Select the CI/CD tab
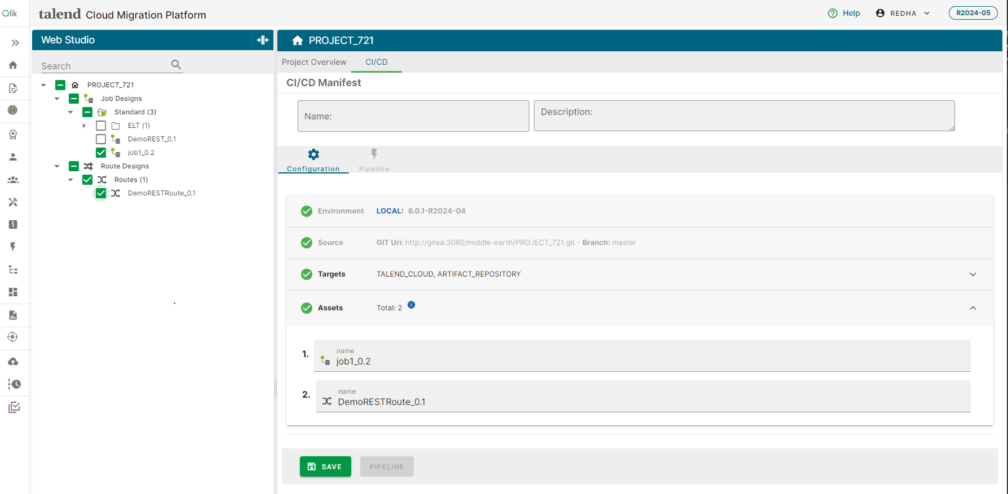 (377, 62)
